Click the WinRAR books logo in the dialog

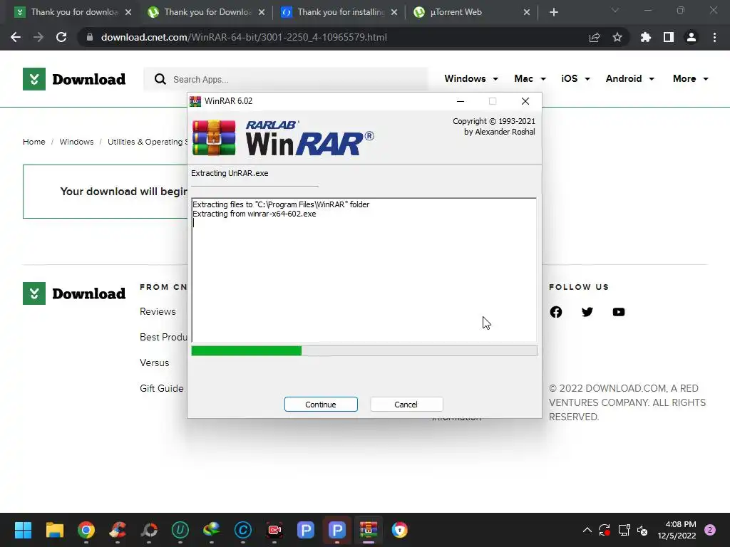point(214,137)
